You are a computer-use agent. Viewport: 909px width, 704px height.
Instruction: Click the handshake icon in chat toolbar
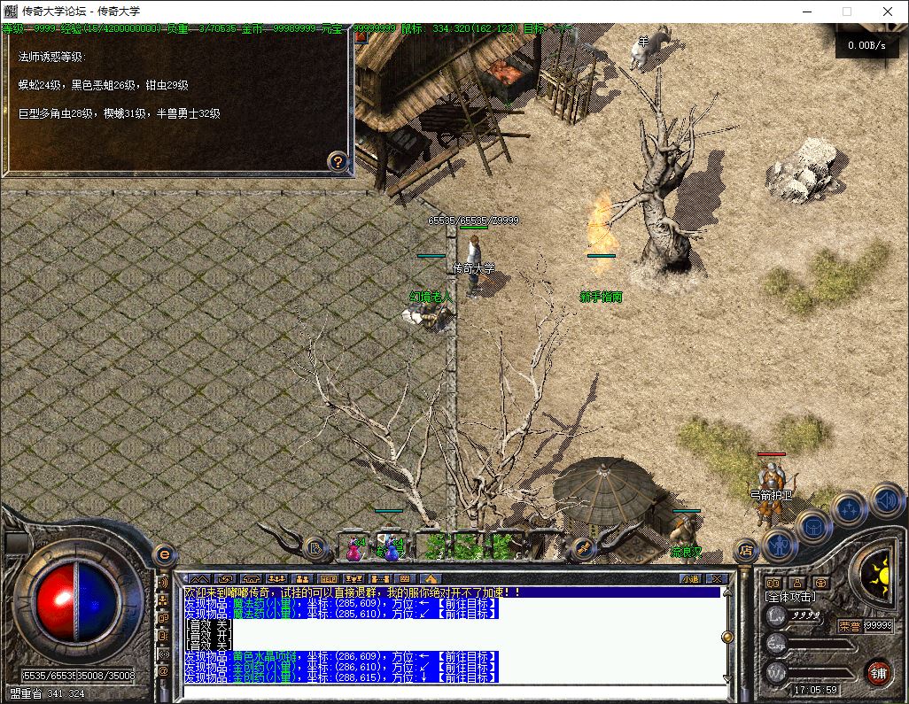251,579
